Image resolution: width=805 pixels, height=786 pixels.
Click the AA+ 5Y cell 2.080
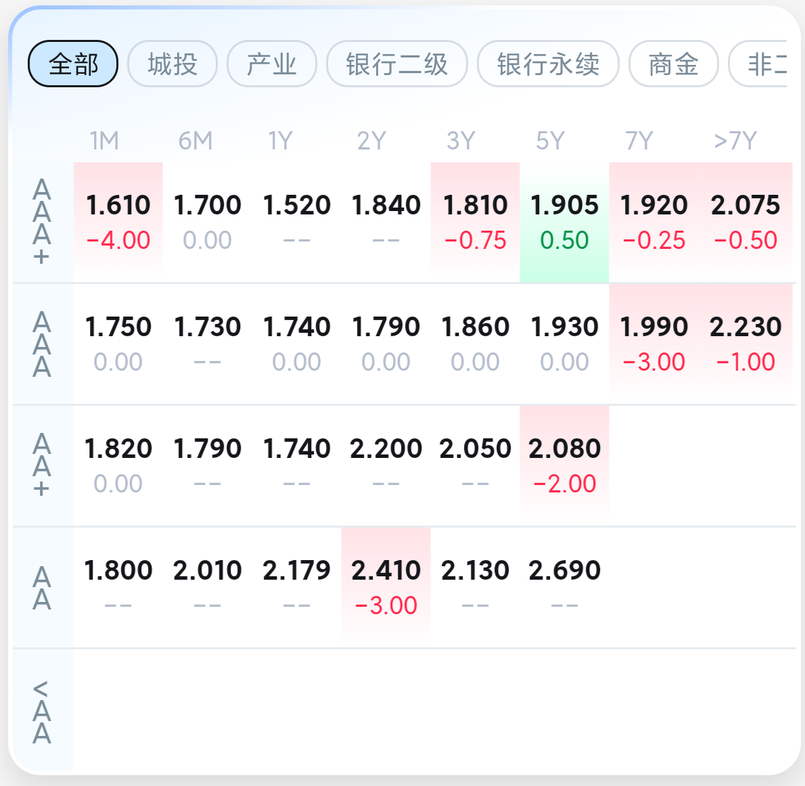tap(564, 465)
